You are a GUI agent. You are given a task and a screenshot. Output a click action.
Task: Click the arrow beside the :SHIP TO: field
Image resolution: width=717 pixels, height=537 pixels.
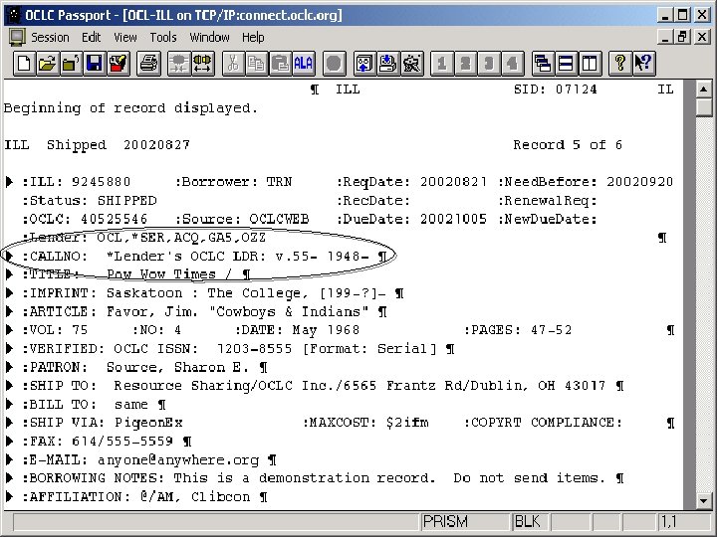click(x=9, y=386)
